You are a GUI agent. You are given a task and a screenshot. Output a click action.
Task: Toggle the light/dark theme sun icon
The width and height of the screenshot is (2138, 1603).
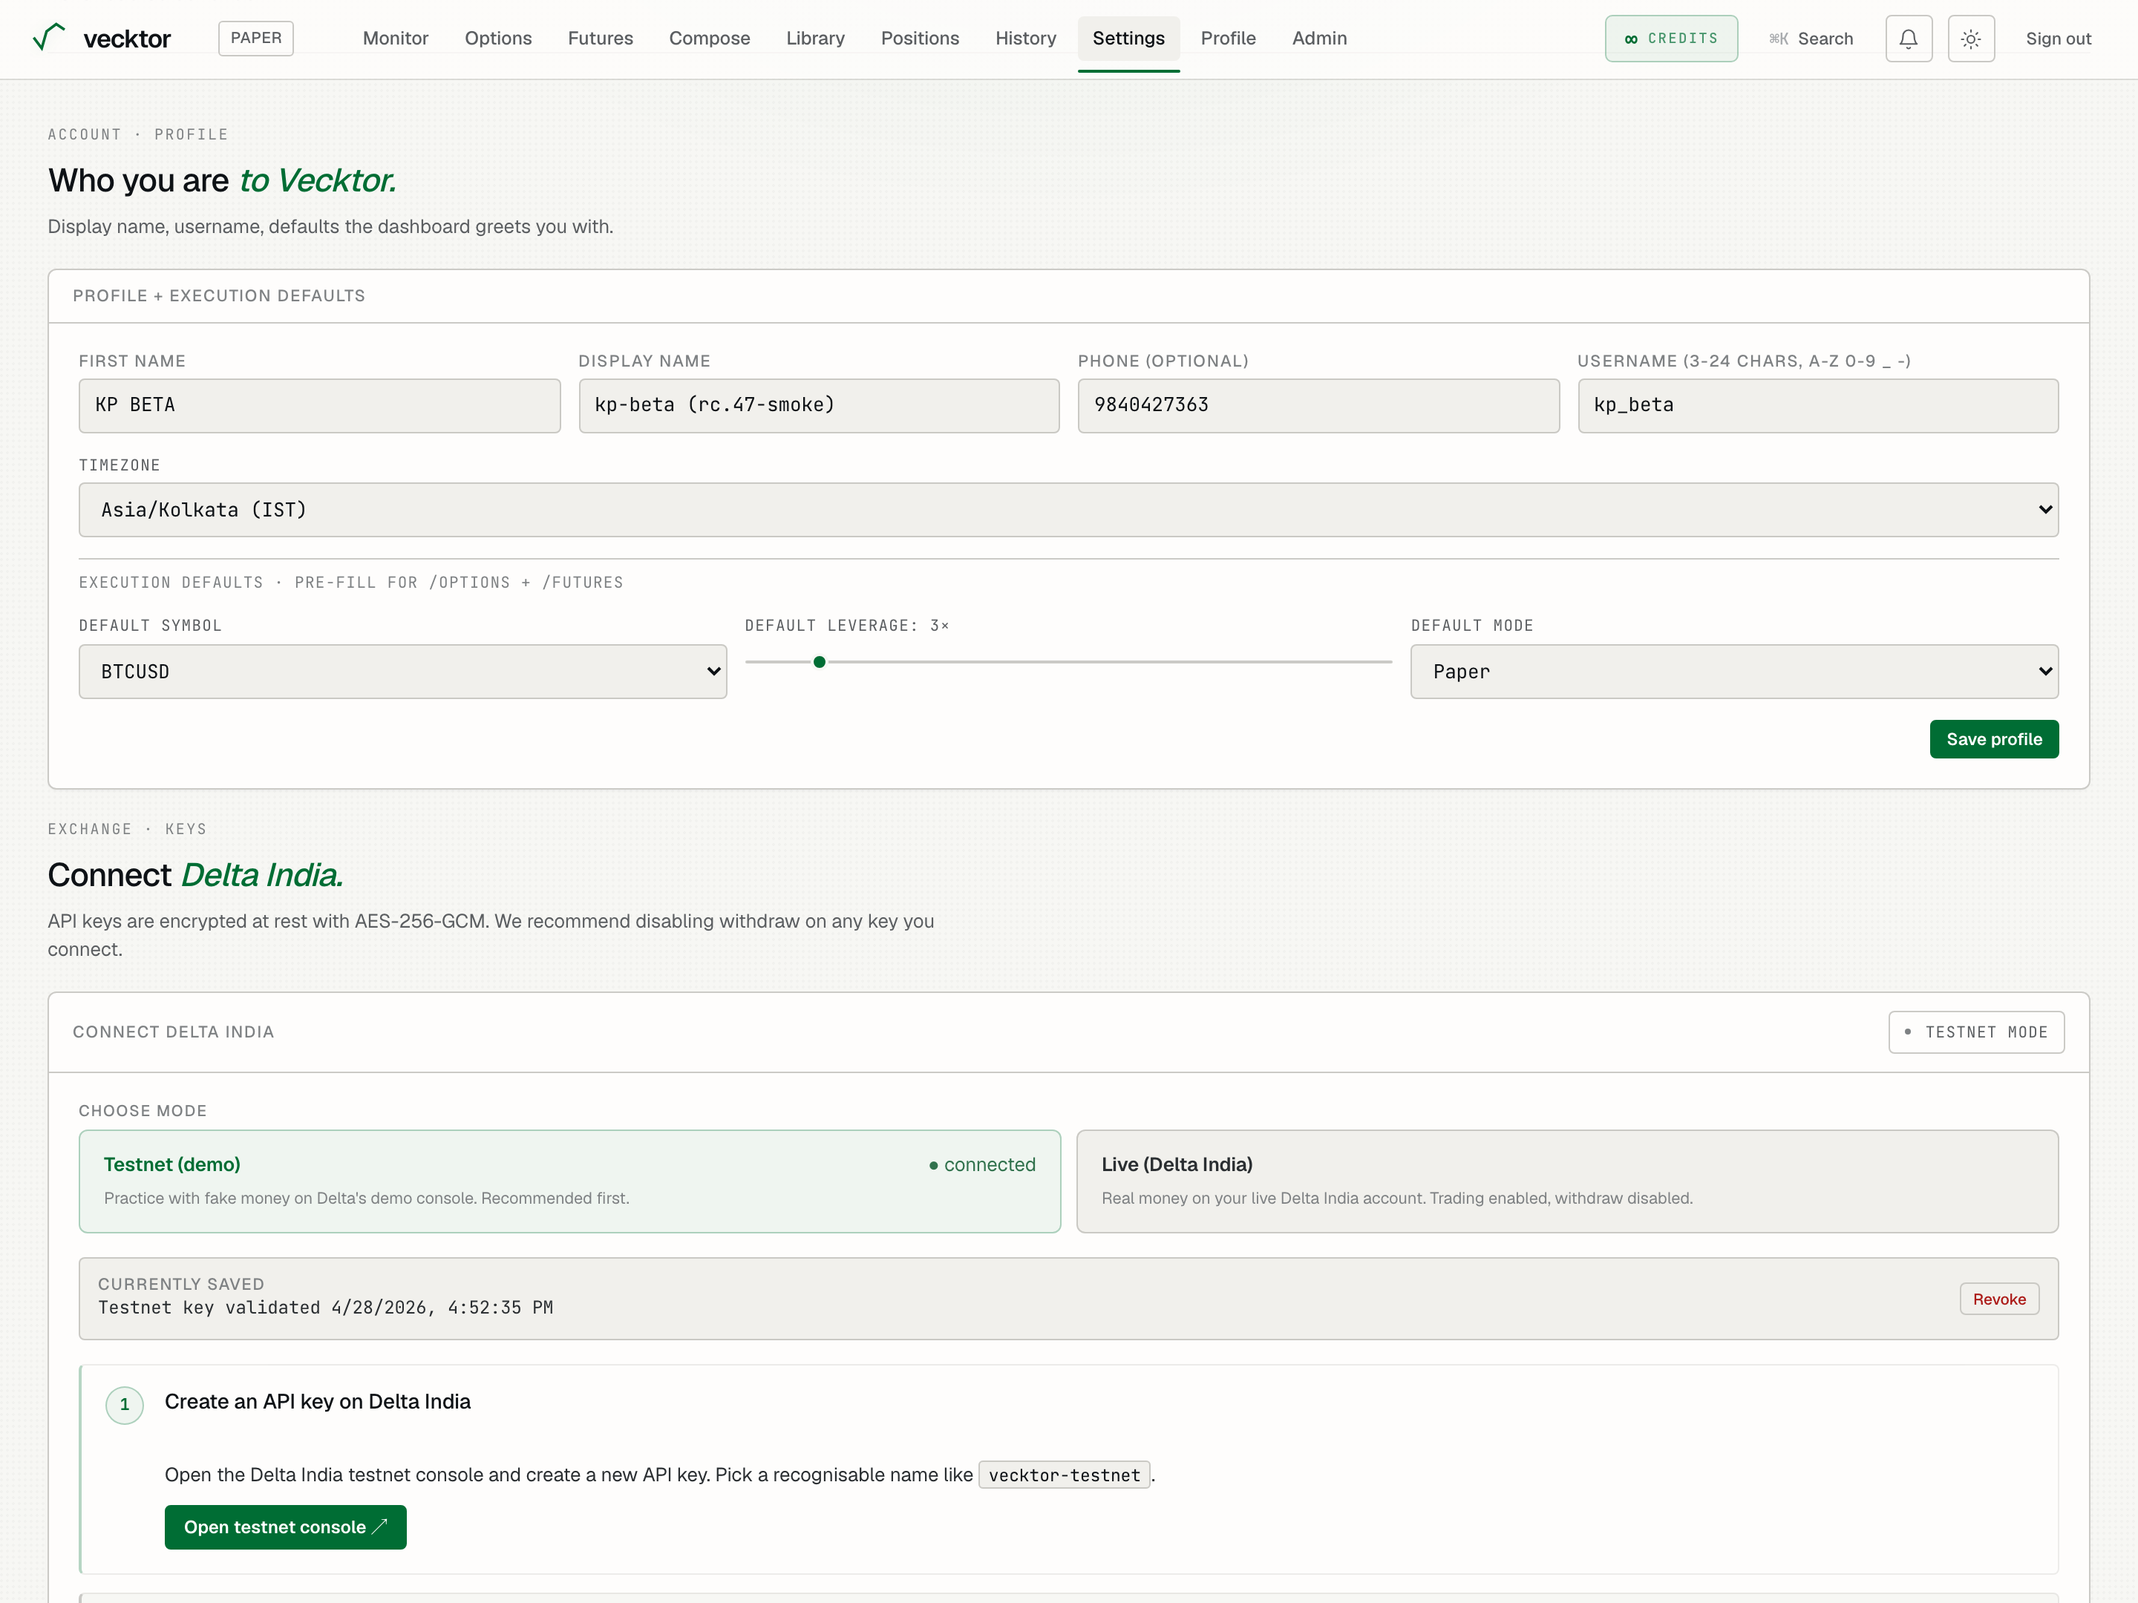(1971, 39)
